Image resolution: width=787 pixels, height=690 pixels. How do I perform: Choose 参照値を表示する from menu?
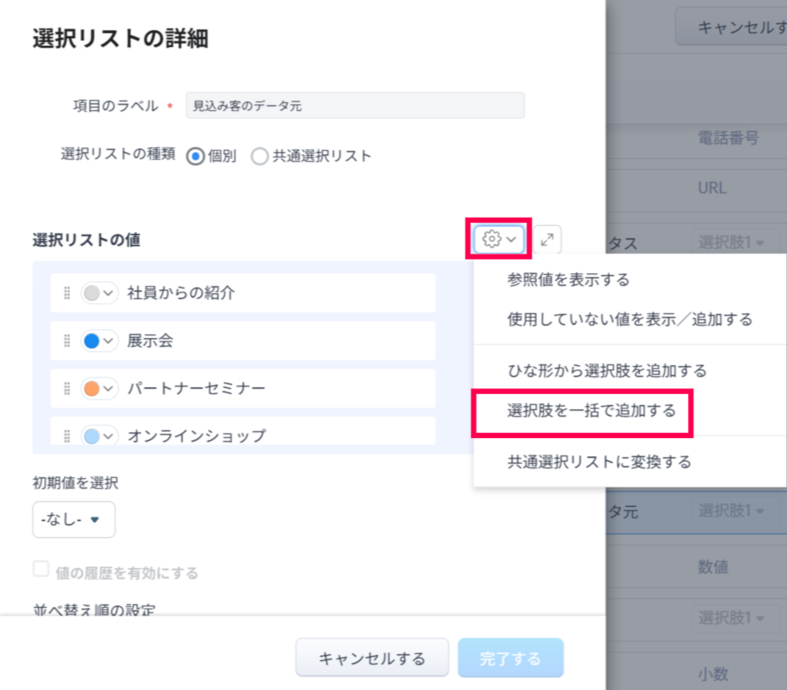[568, 280]
